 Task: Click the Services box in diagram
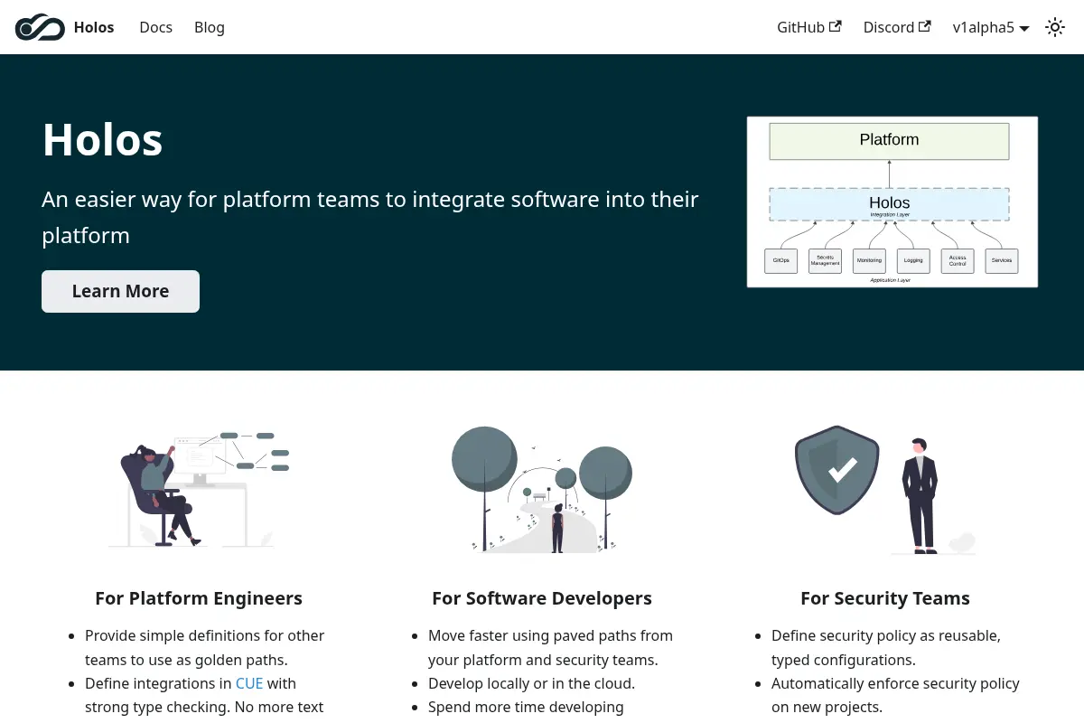click(x=1001, y=260)
